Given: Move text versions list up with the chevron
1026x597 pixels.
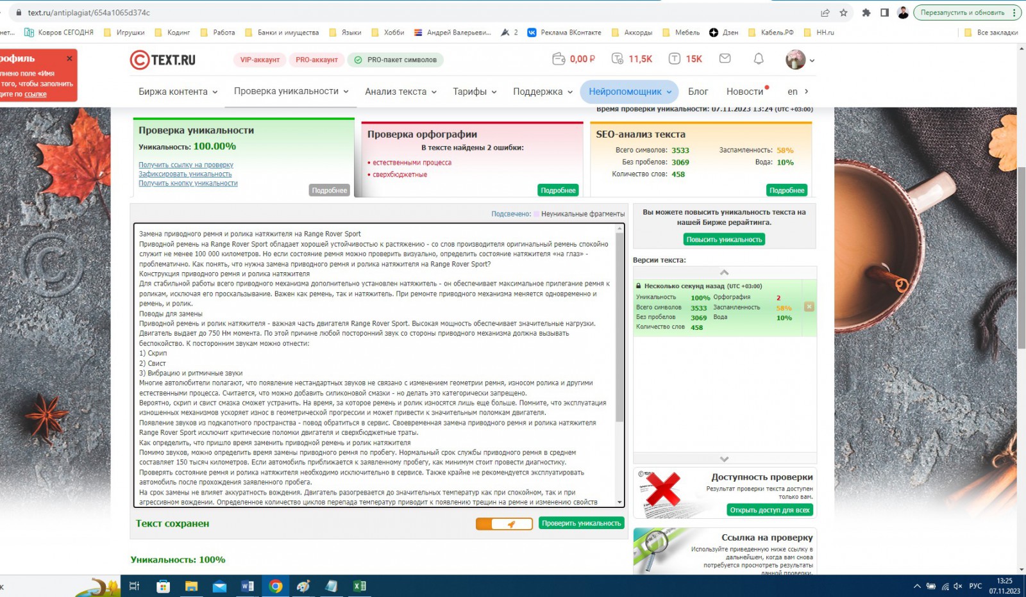Looking at the screenshot, I should click(724, 272).
